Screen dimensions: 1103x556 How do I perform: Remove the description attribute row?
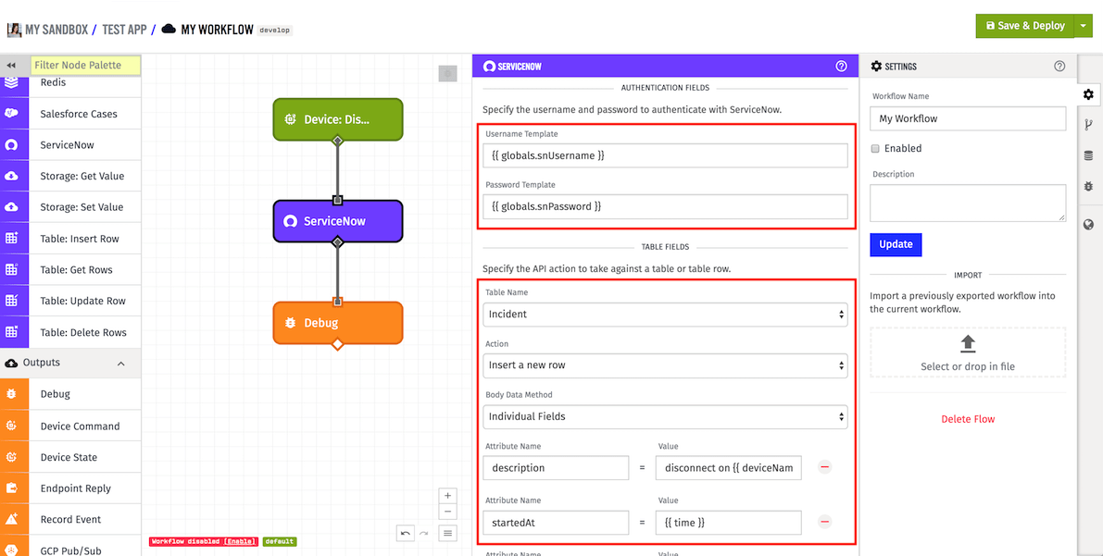coord(825,467)
